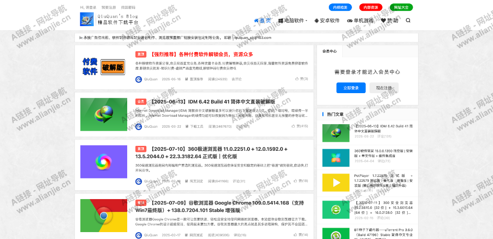Like the IDM post with 赞(415)

click(300, 126)
